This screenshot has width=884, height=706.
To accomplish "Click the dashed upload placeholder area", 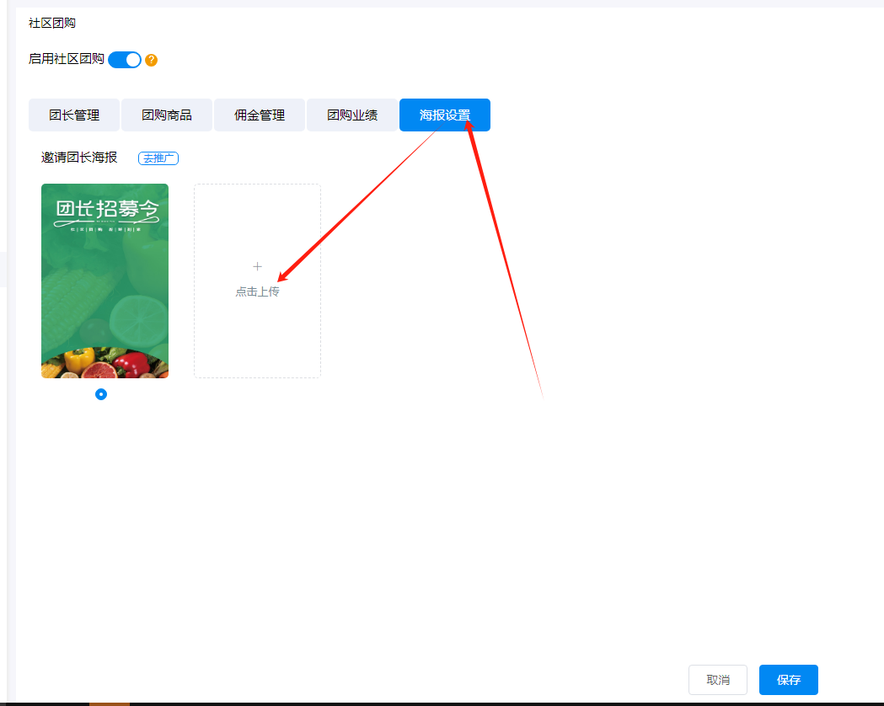I will pos(257,281).
